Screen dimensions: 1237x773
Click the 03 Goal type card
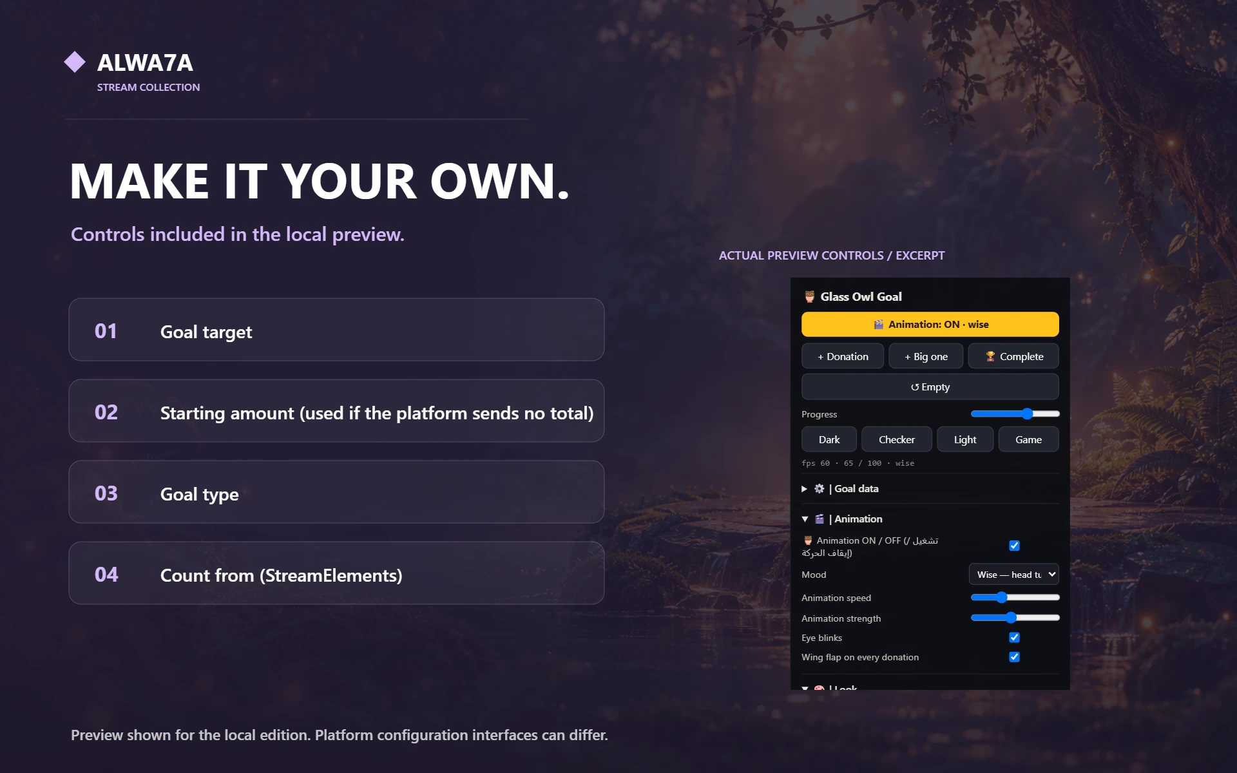tap(336, 492)
